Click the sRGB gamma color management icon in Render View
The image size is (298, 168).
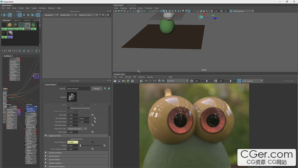239,81
